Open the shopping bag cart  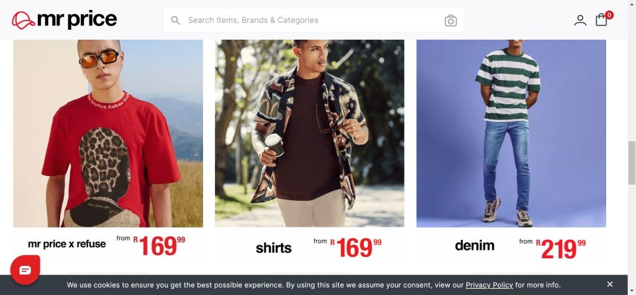tap(601, 20)
